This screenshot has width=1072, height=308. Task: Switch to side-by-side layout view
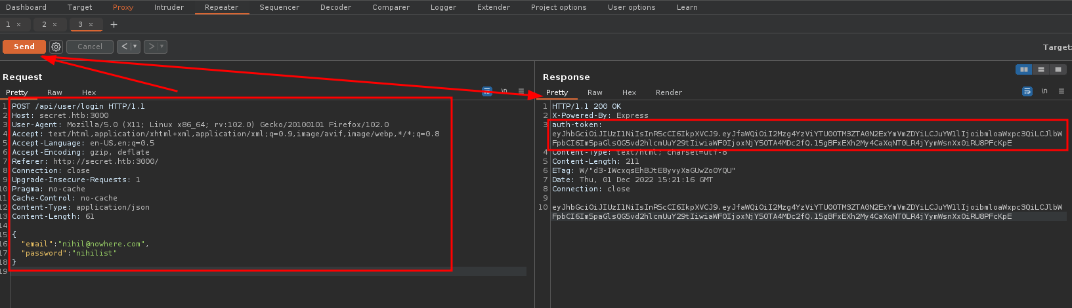tap(1023, 69)
